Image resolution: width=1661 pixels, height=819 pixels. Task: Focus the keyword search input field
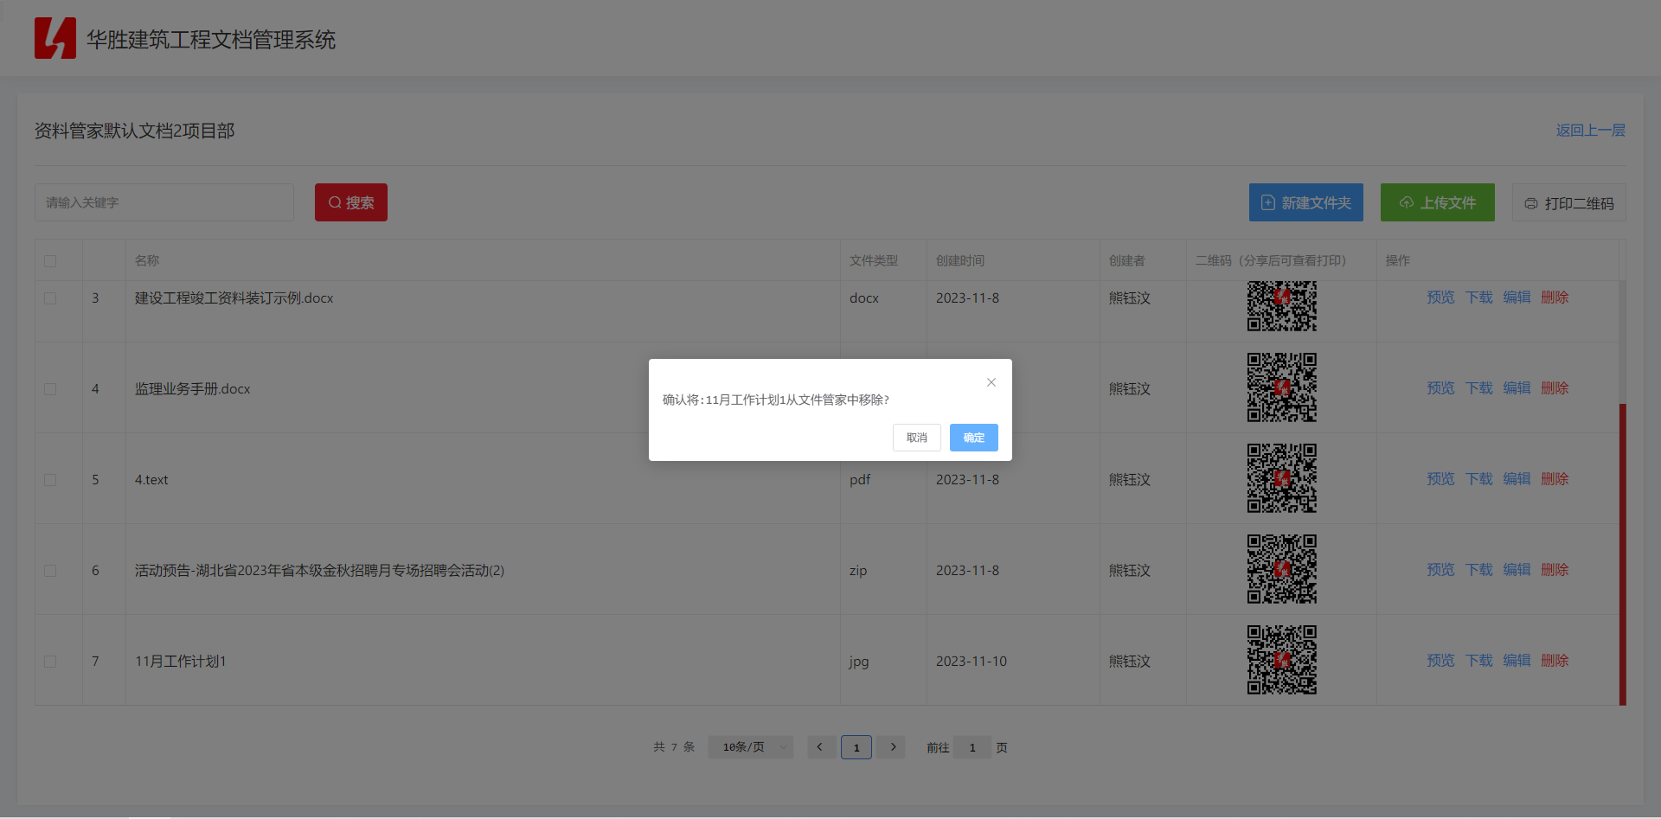(164, 202)
